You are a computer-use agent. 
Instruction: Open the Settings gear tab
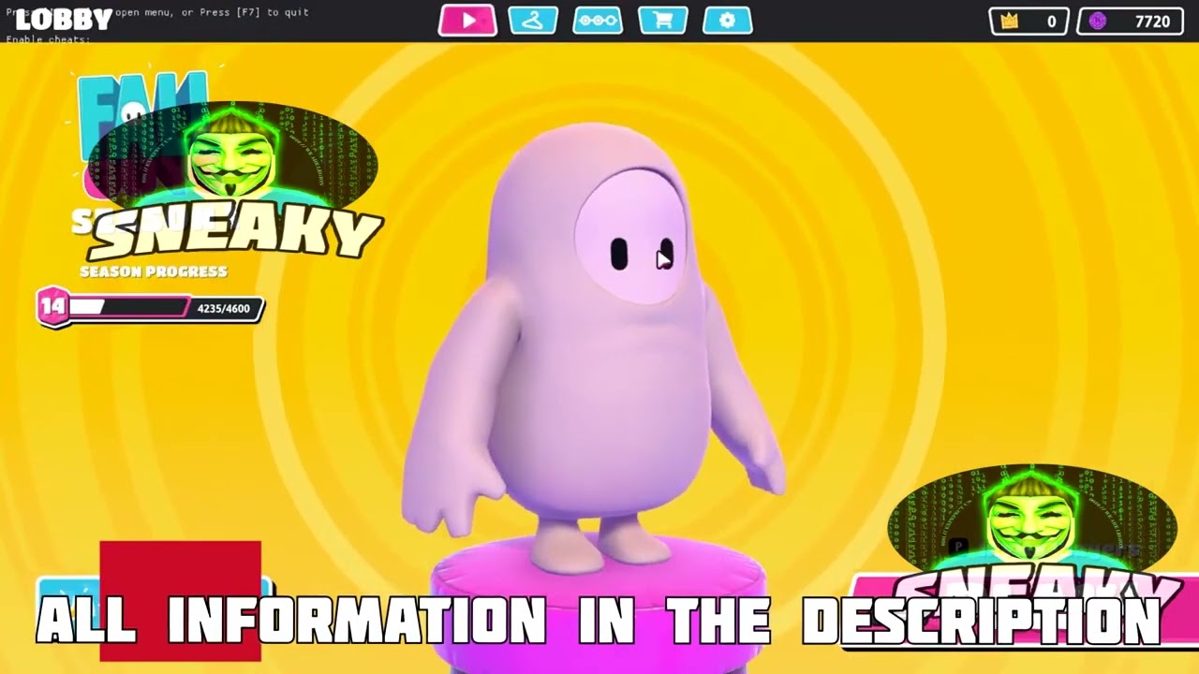point(728,20)
